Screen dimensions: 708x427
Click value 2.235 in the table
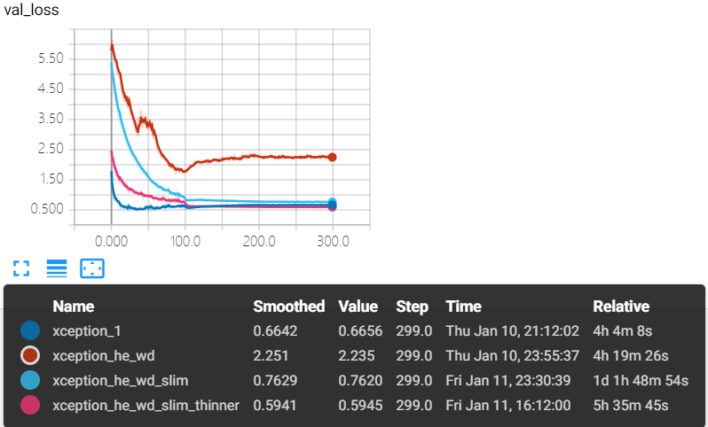pyautogui.click(x=357, y=356)
